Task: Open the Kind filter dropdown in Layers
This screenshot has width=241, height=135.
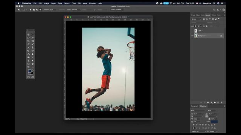Action: click(196, 19)
